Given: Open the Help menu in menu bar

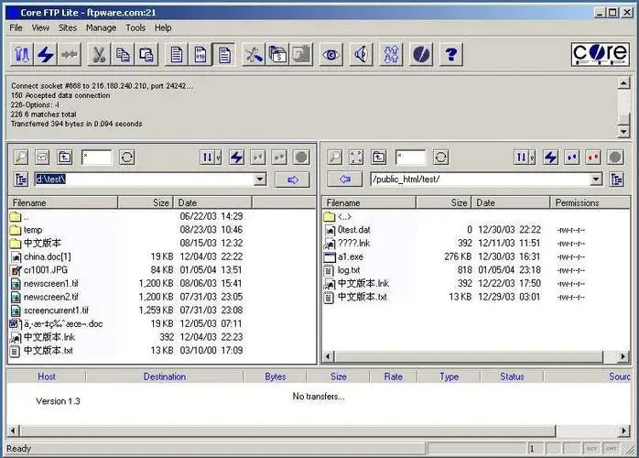Looking at the screenshot, I should tap(163, 27).
